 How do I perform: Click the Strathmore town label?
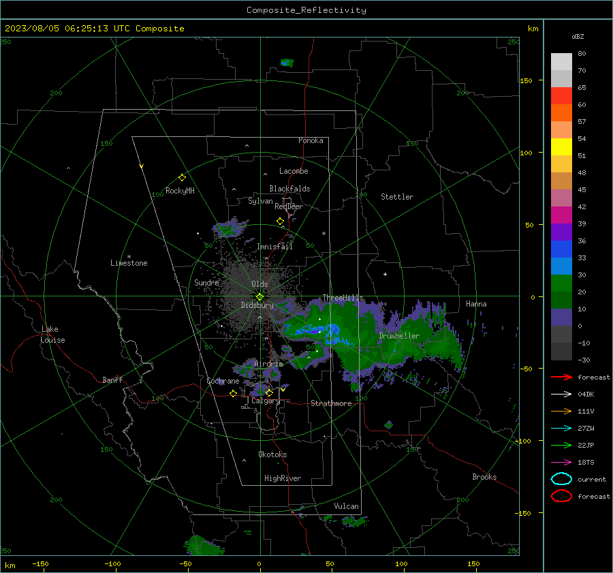[x=331, y=403]
